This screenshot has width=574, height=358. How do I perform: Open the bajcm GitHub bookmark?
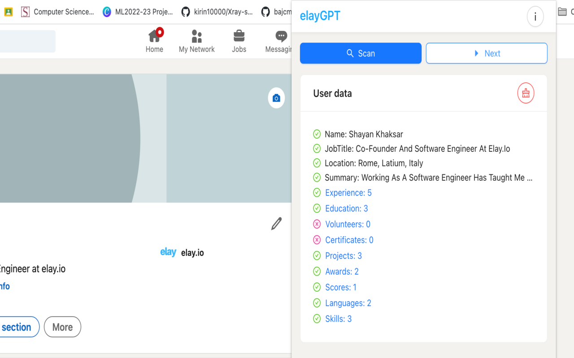[276, 12]
